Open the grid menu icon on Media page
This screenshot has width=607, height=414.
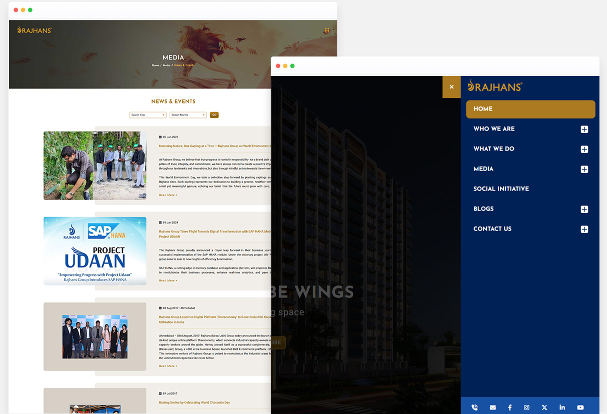pos(327,30)
